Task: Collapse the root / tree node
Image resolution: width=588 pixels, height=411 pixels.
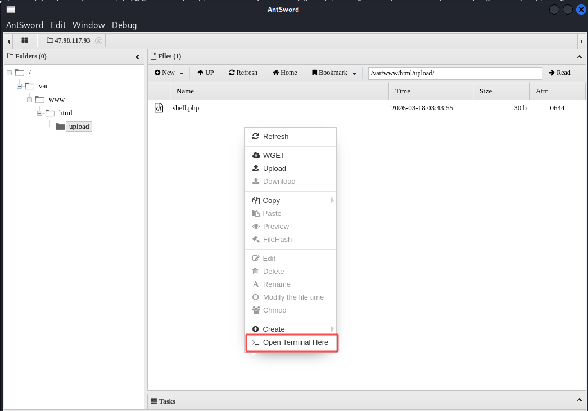Action: coord(10,73)
